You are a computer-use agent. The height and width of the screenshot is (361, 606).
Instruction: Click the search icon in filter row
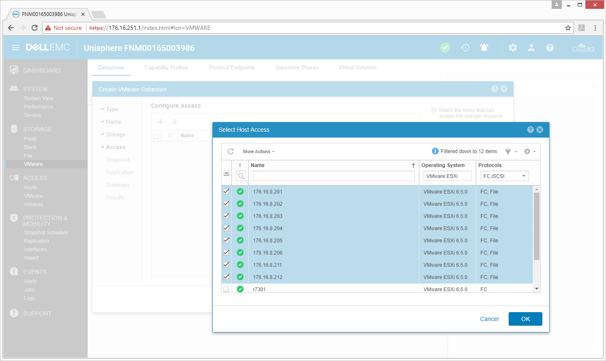click(241, 176)
